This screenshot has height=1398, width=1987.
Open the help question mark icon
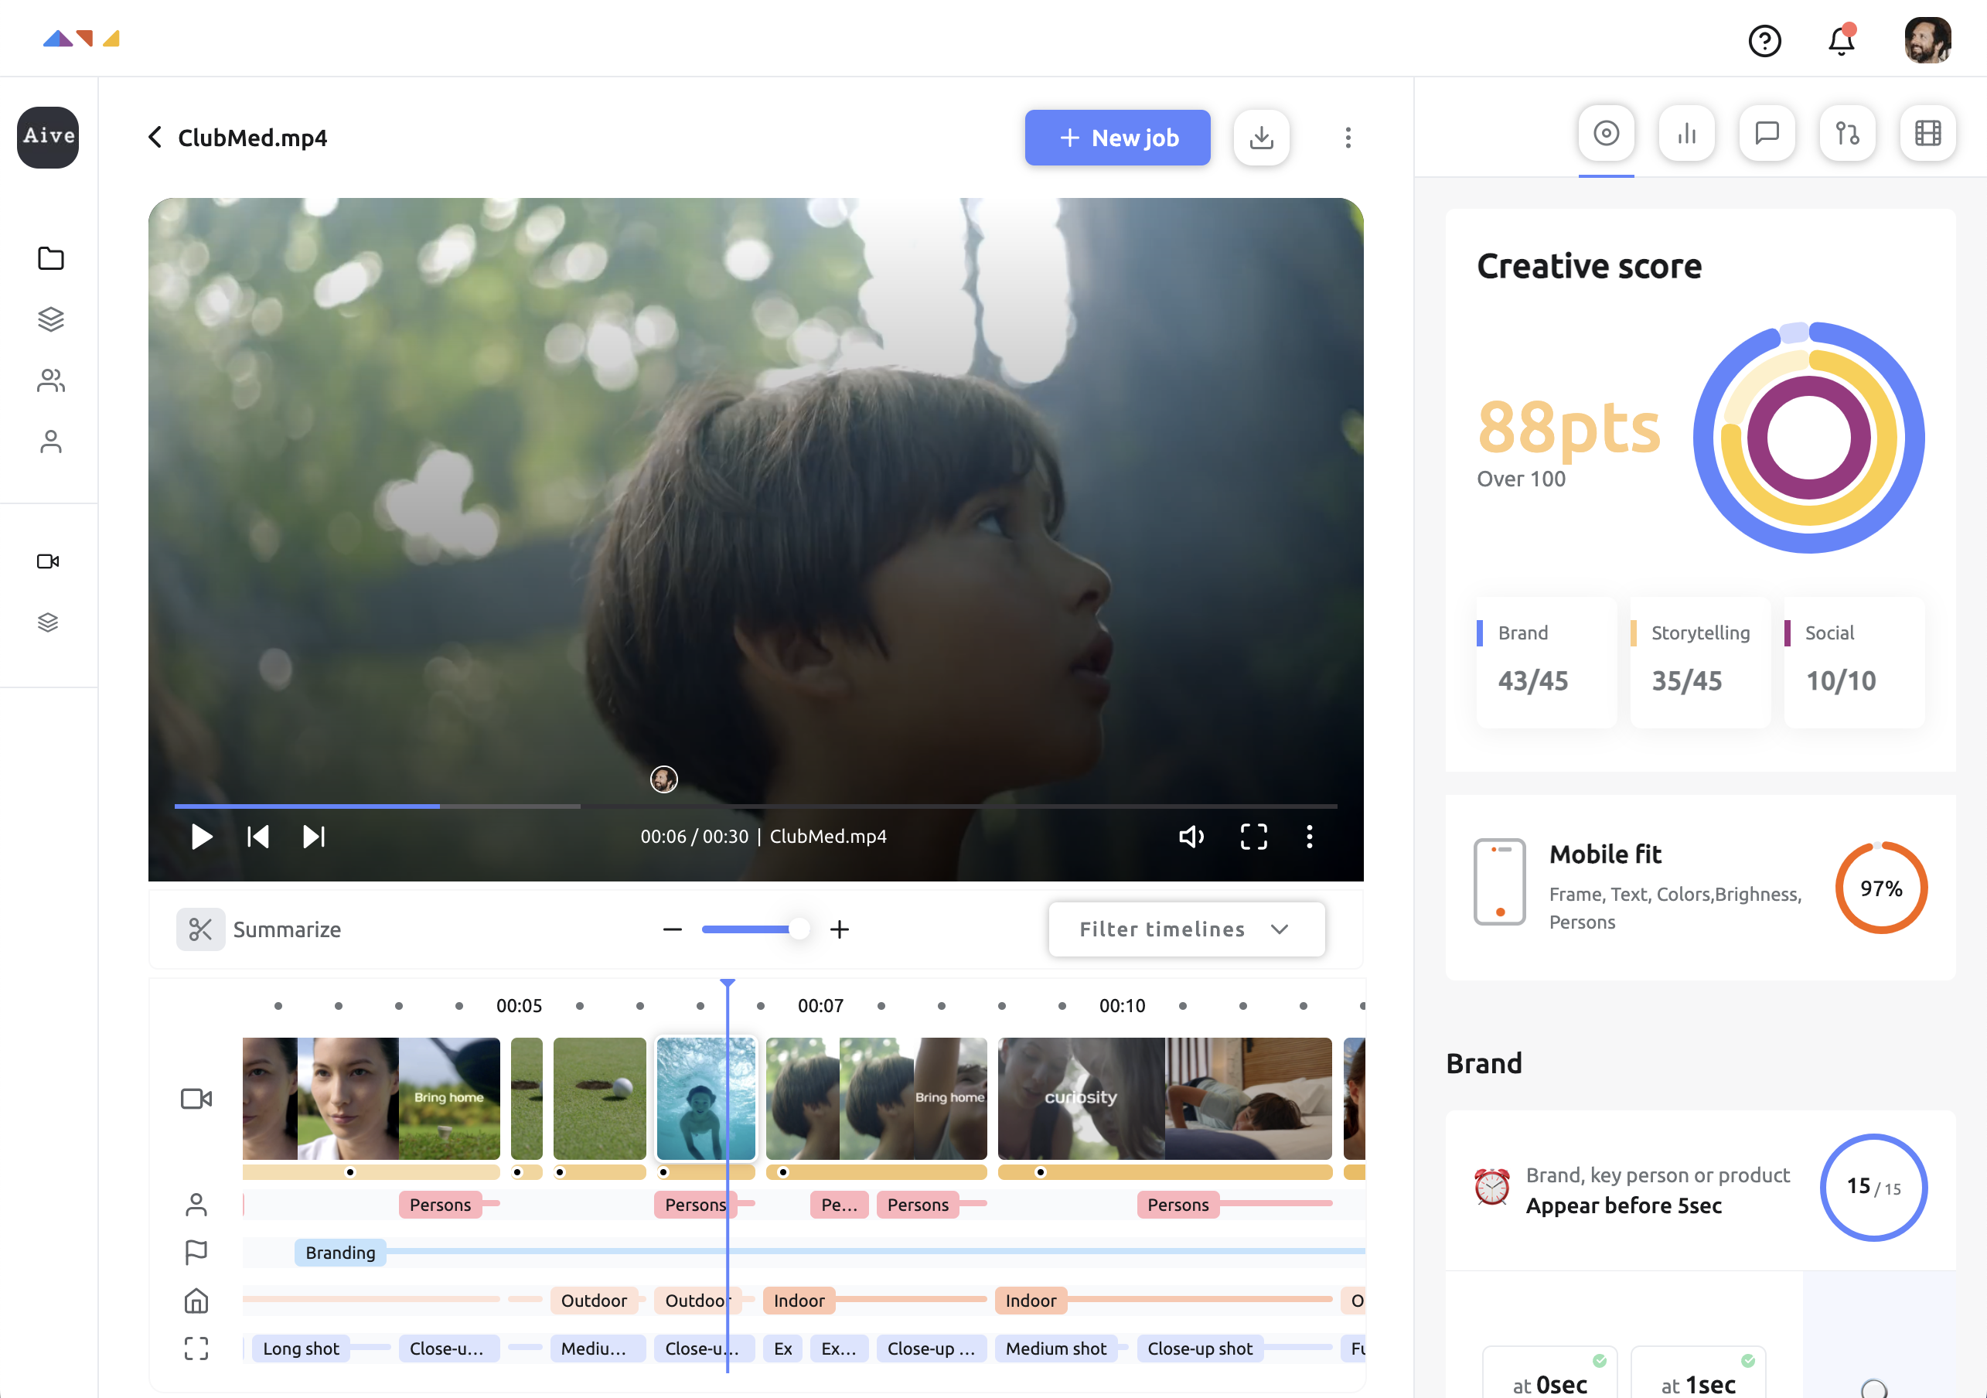click(1764, 41)
